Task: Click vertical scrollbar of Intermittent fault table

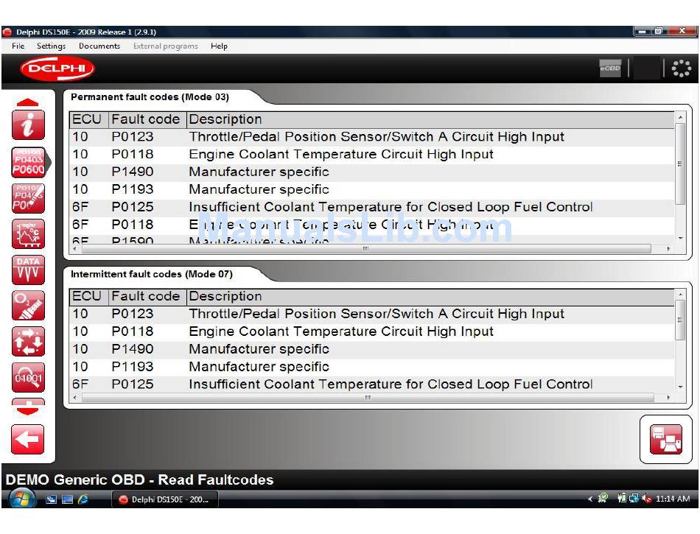Action: click(680, 320)
